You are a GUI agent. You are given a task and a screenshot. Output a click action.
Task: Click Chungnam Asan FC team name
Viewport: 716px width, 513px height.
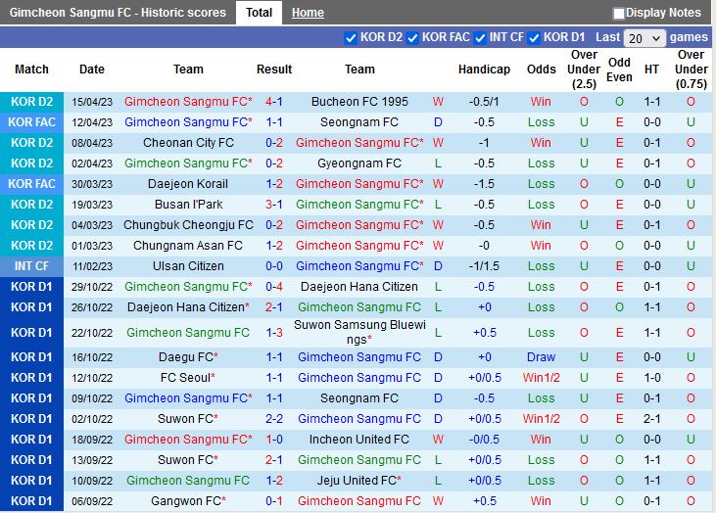pyautogui.click(x=188, y=246)
